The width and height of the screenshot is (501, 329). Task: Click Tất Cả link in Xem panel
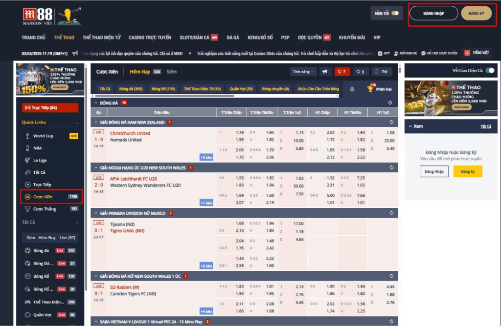(x=486, y=126)
